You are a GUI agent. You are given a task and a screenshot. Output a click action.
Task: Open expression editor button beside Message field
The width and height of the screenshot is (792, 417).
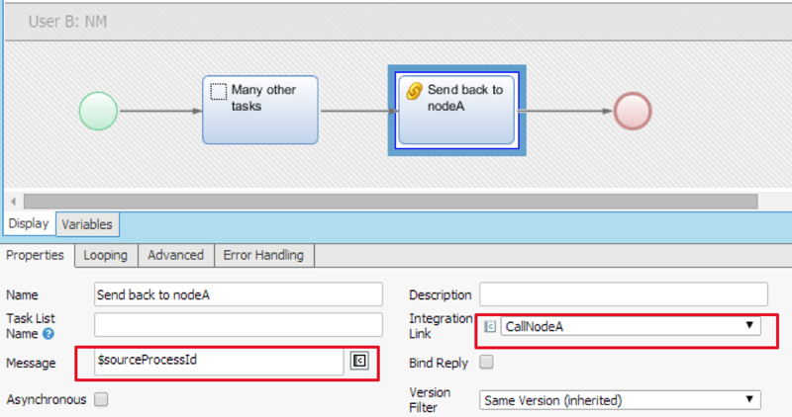pos(360,362)
